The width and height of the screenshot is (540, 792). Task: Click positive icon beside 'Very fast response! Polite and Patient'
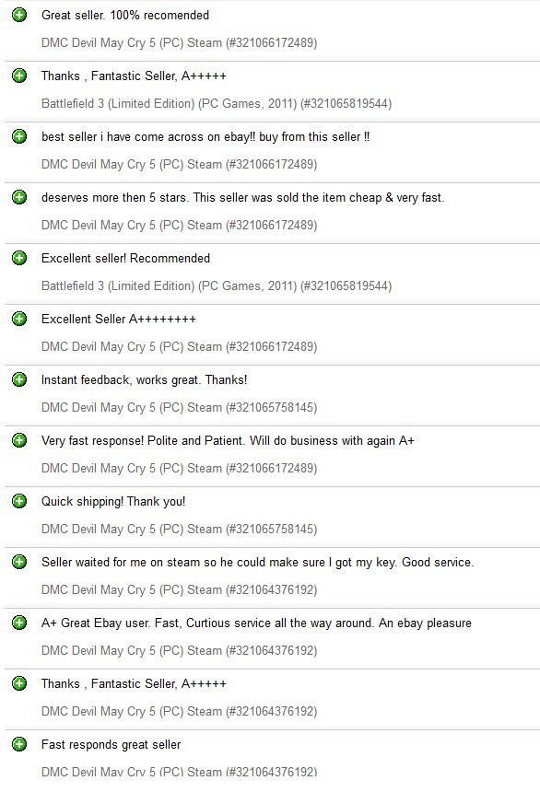tap(19, 440)
